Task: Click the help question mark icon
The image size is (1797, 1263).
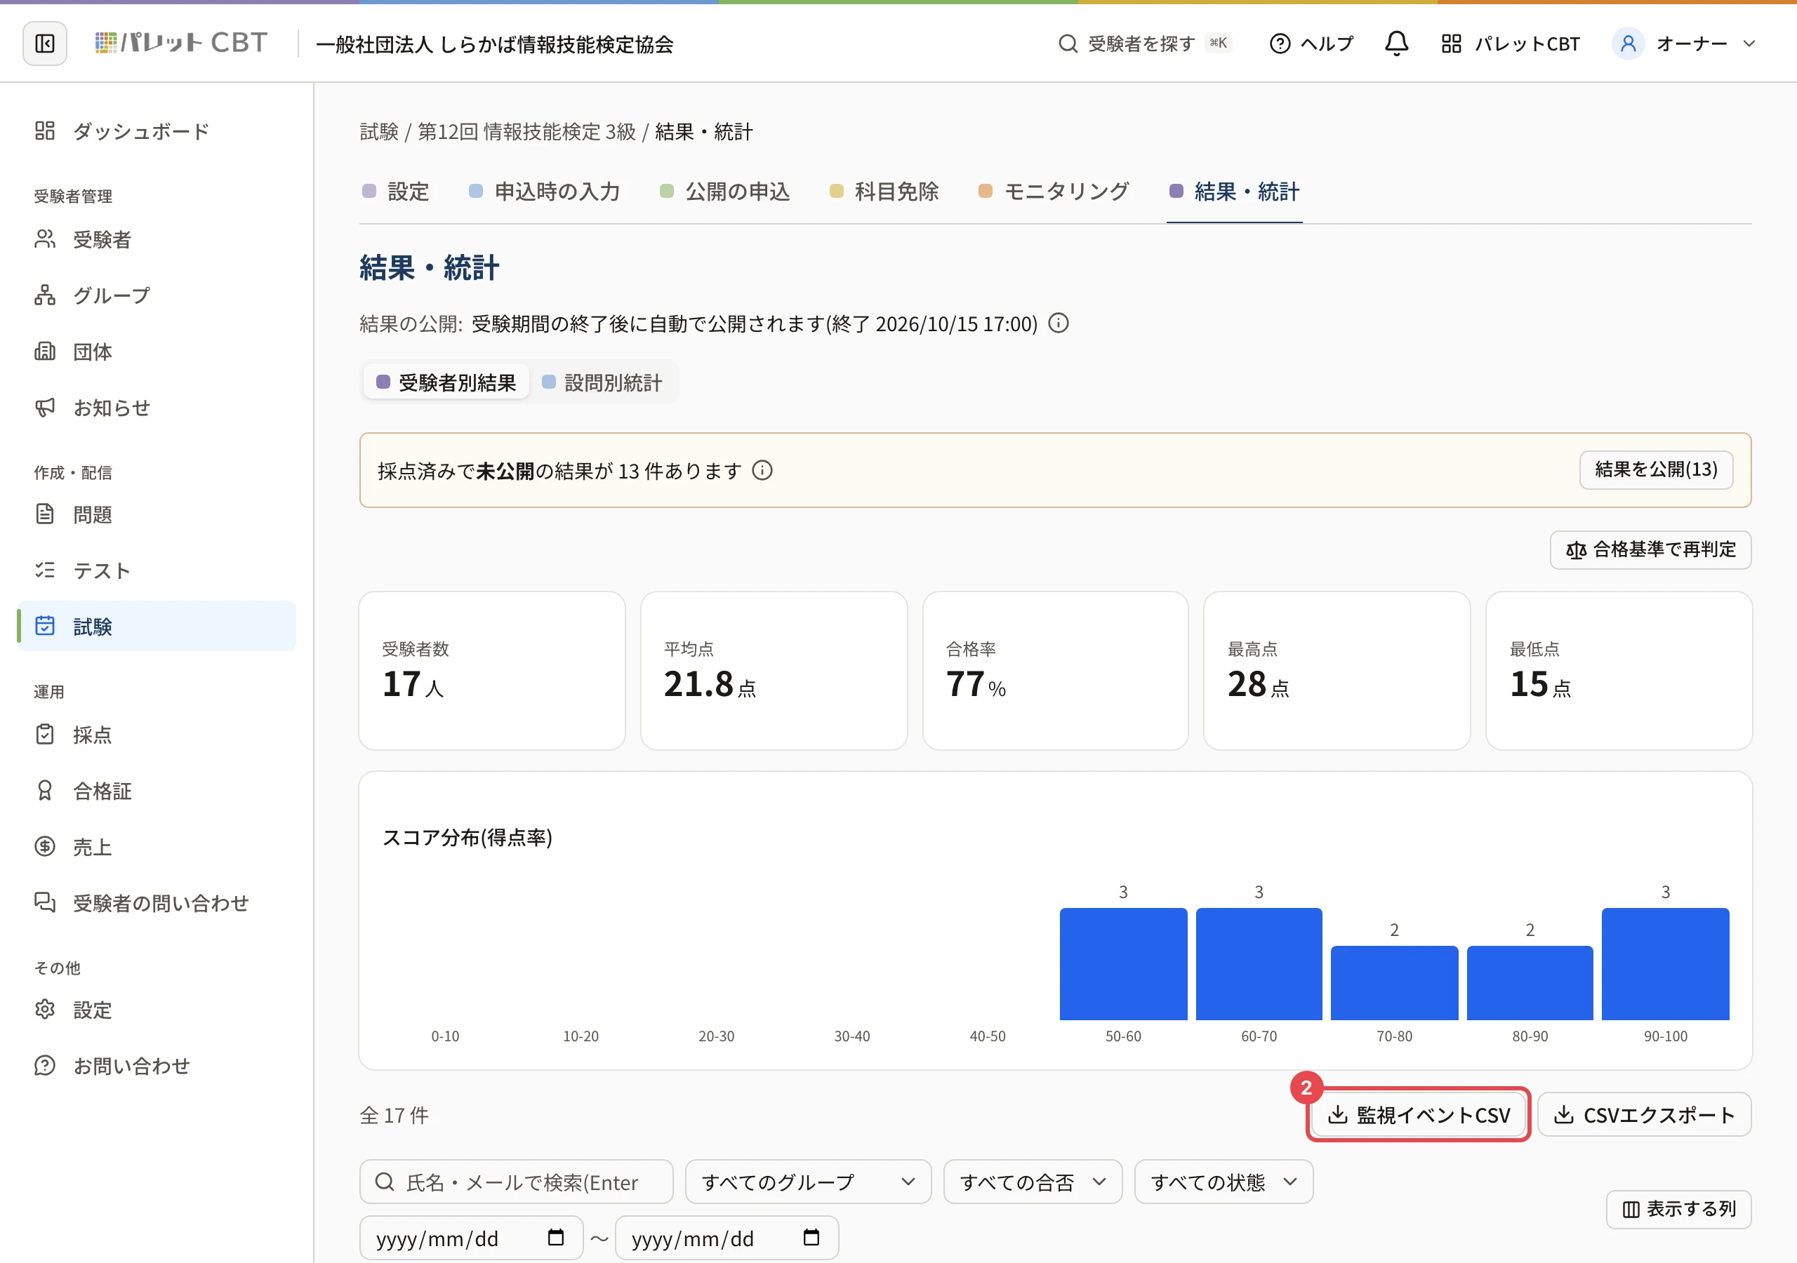Action: (1280, 44)
